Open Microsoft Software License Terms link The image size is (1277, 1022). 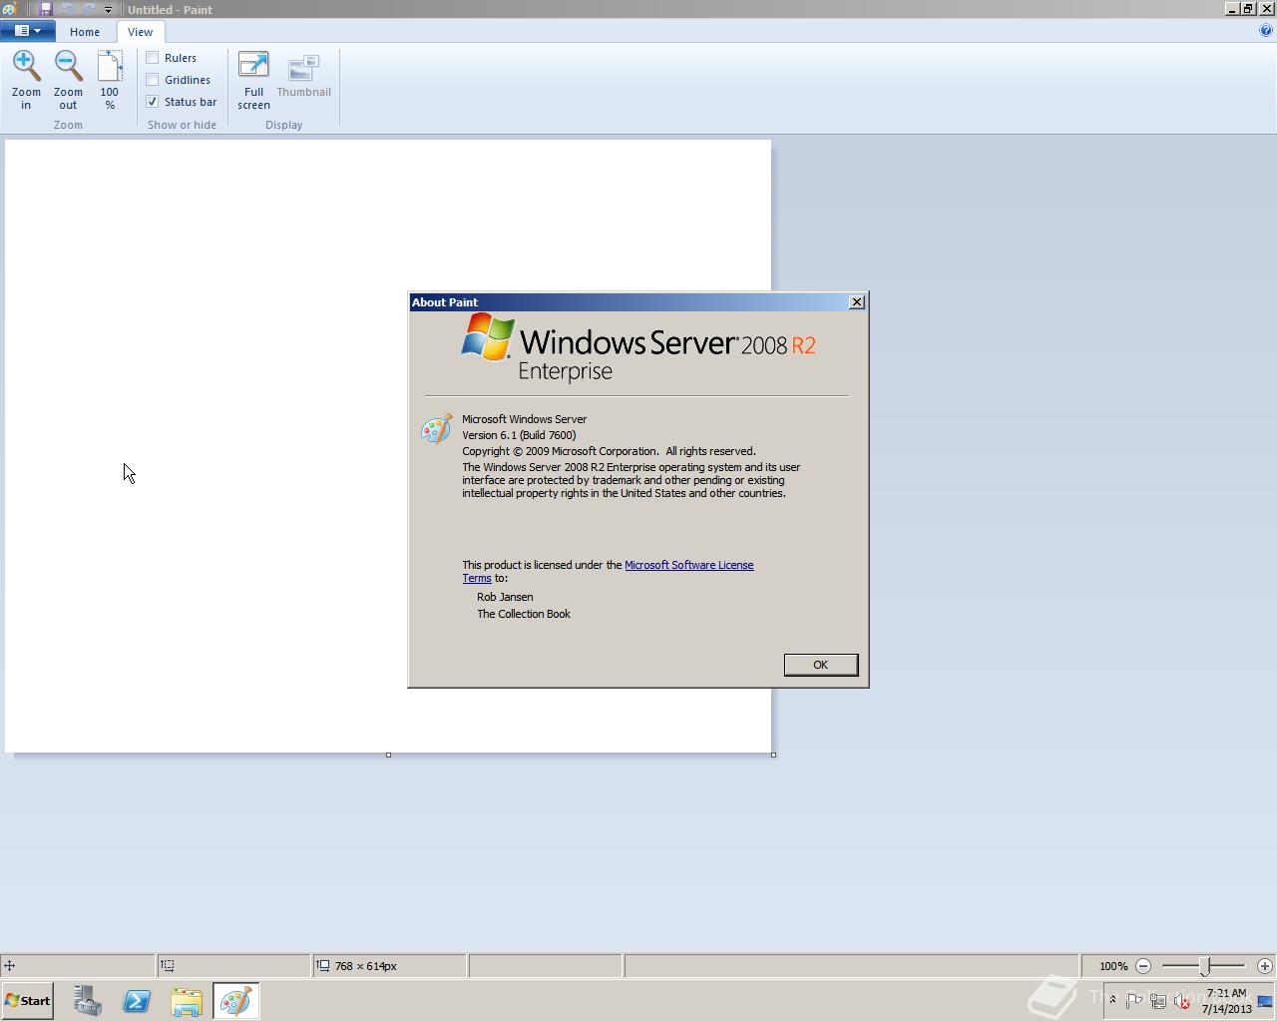coord(688,565)
